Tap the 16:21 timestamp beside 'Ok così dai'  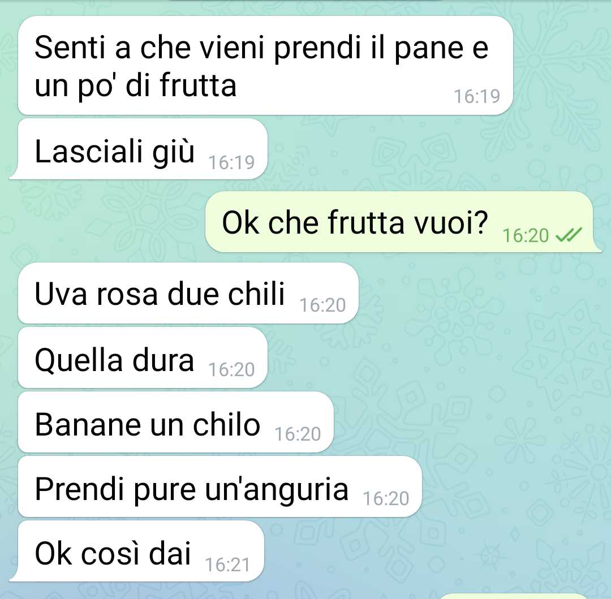(227, 564)
